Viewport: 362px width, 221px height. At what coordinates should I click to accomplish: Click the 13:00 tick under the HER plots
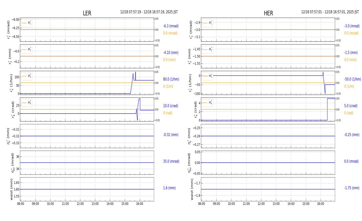276,204
